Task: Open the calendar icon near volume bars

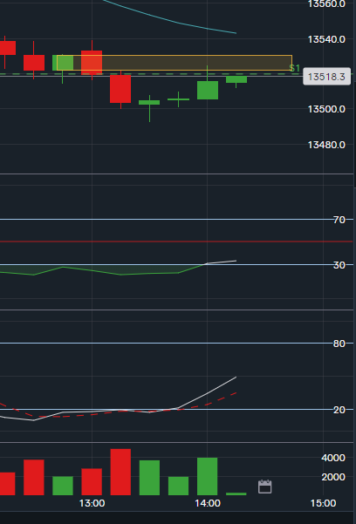Action: [x=264, y=487]
